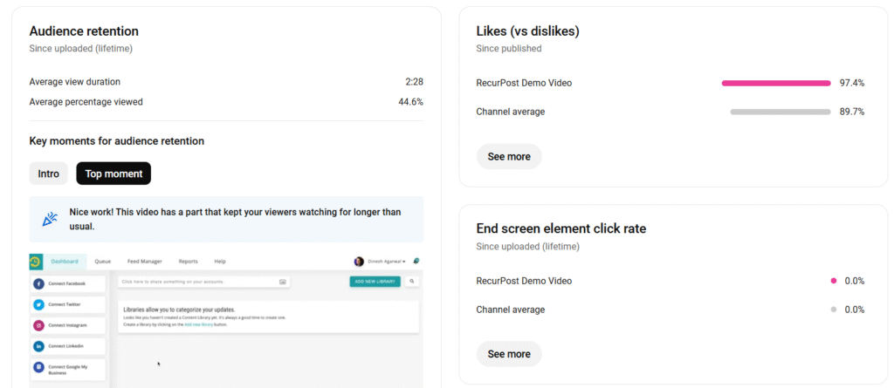The image size is (894, 388).
Task: Open the Reports tab
Action: 188,262
